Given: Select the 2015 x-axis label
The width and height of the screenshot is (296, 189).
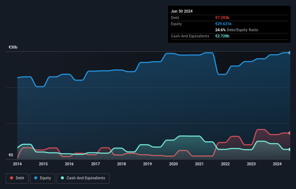Looking at the screenshot, I should pyautogui.click(x=43, y=164).
